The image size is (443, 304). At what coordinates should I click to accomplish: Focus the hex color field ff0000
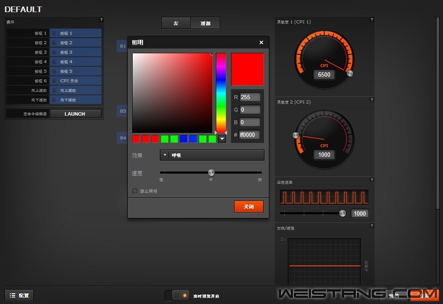click(x=250, y=135)
